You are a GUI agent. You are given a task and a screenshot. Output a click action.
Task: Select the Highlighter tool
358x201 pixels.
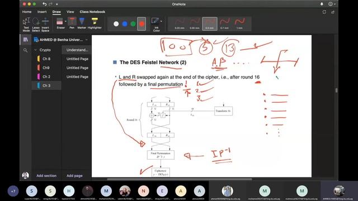coord(95,23)
